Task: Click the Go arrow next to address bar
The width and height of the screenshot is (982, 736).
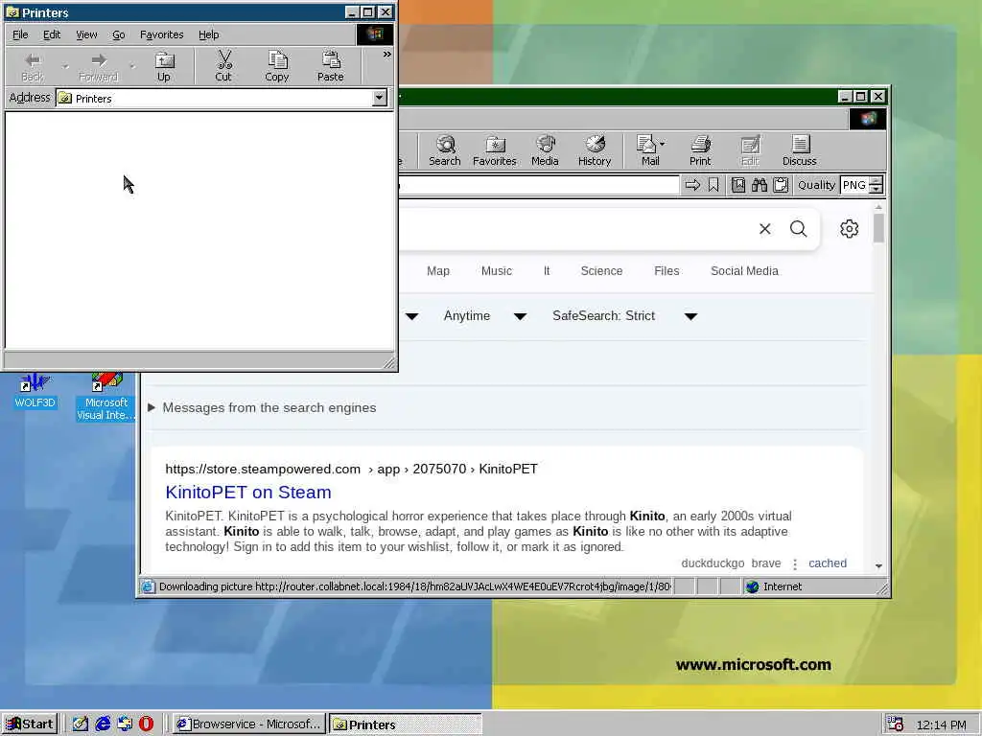Action: [692, 185]
